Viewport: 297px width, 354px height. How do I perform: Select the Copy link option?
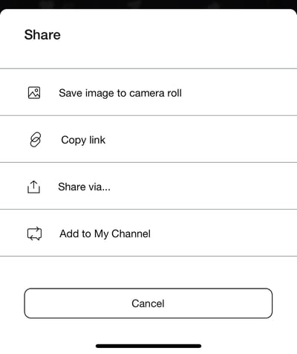[148, 139]
